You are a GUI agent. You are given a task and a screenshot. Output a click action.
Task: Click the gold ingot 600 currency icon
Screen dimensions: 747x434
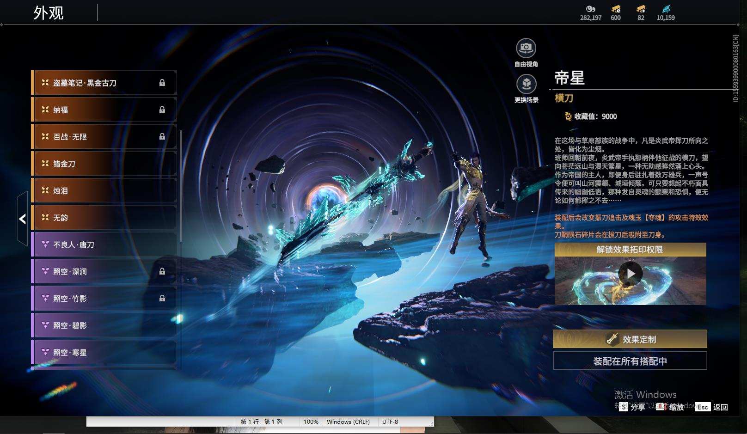(616, 9)
